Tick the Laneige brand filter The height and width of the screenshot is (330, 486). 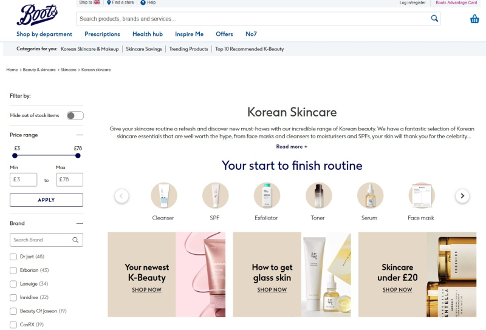click(x=13, y=284)
